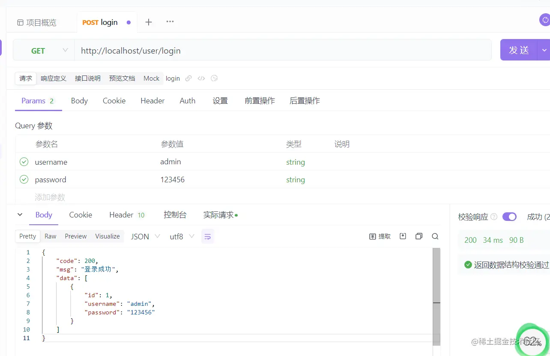Image resolution: width=550 pixels, height=356 pixels.
Task: Select the 请求 sub-tab
Action: pos(26,78)
